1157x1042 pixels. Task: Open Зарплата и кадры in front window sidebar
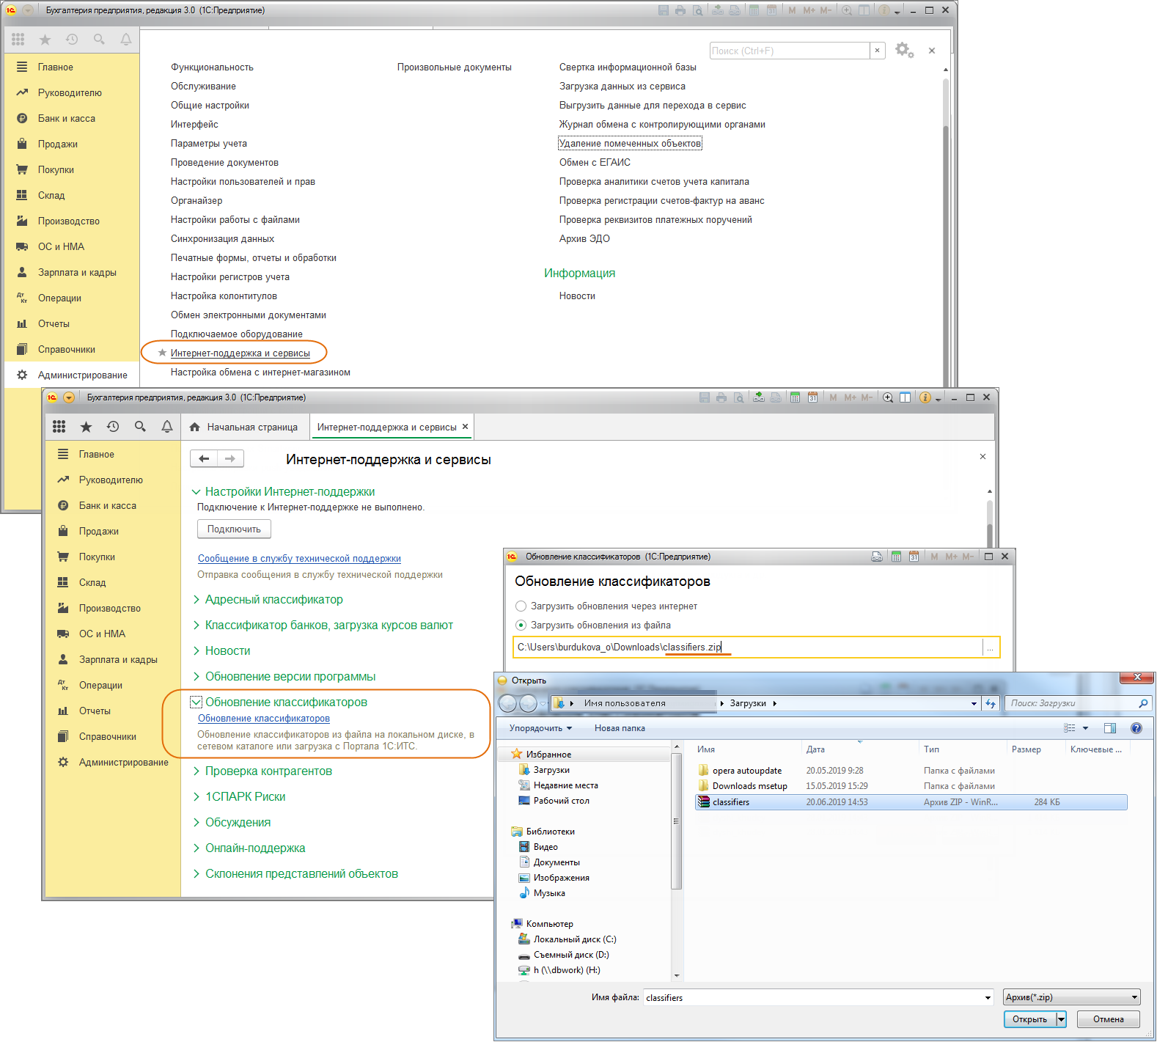point(118,660)
